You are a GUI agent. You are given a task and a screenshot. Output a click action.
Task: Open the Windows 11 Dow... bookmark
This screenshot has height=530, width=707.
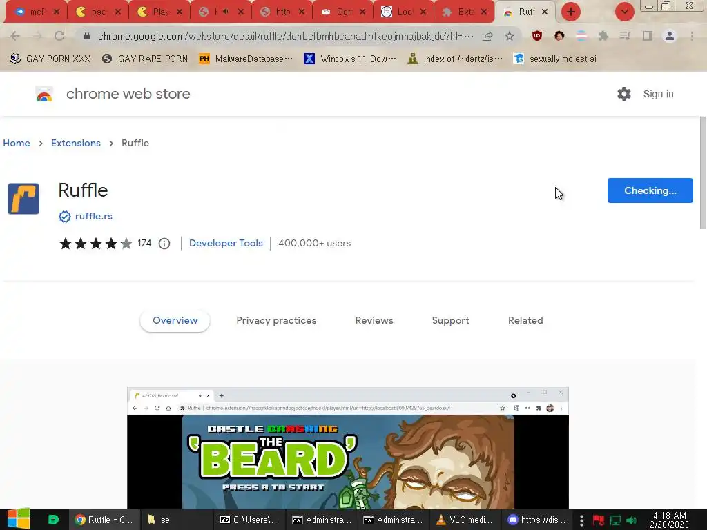pyautogui.click(x=350, y=59)
